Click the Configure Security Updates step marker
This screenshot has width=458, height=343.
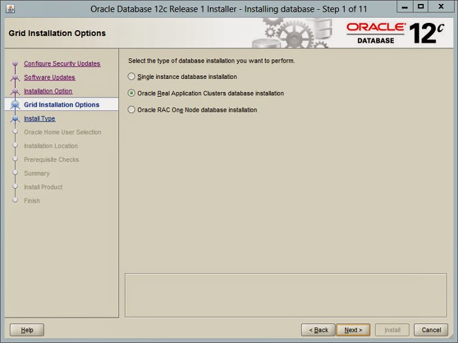pos(15,63)
